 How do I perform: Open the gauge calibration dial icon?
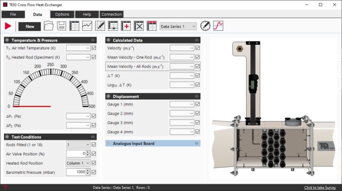tap(205, 26)
